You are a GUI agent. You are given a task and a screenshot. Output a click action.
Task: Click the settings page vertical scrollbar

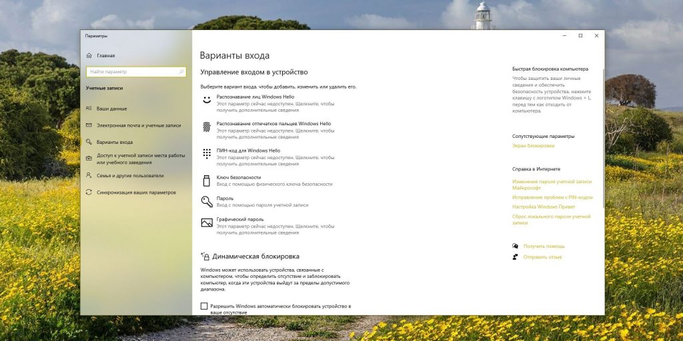[603, 139]
